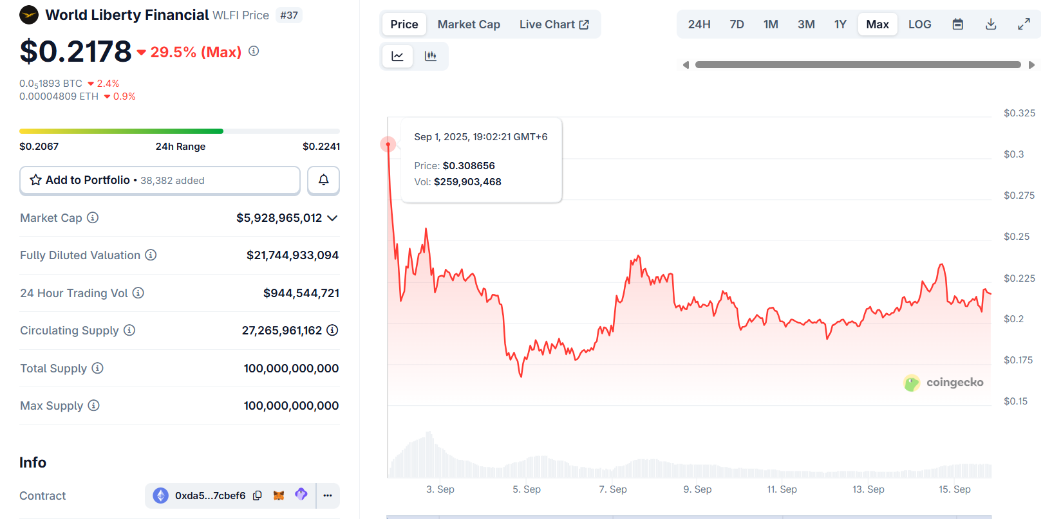Open the contract more-options ellipsis menu
1052x519 pixels.
click(x=328, y=495)
